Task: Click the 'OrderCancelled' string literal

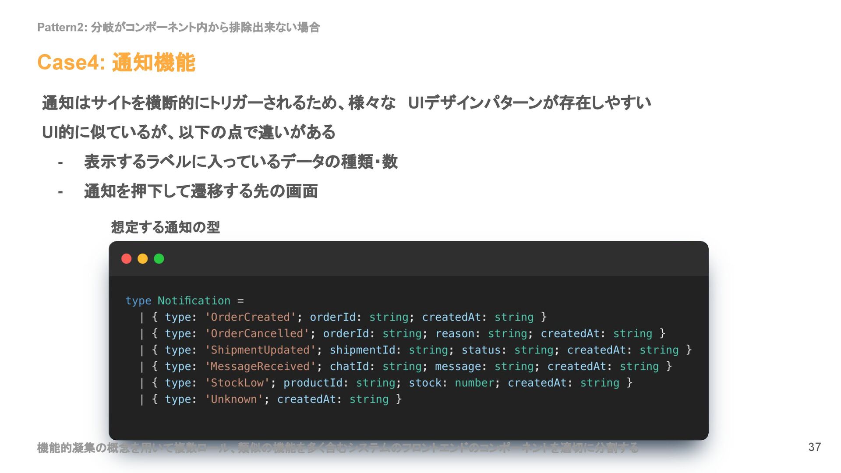Action: pyautogui.click(x=257, y=334)
